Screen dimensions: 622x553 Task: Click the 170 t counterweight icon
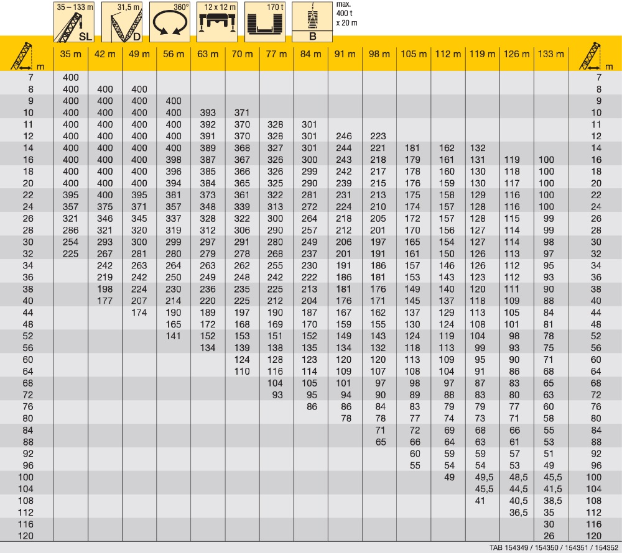264,22
